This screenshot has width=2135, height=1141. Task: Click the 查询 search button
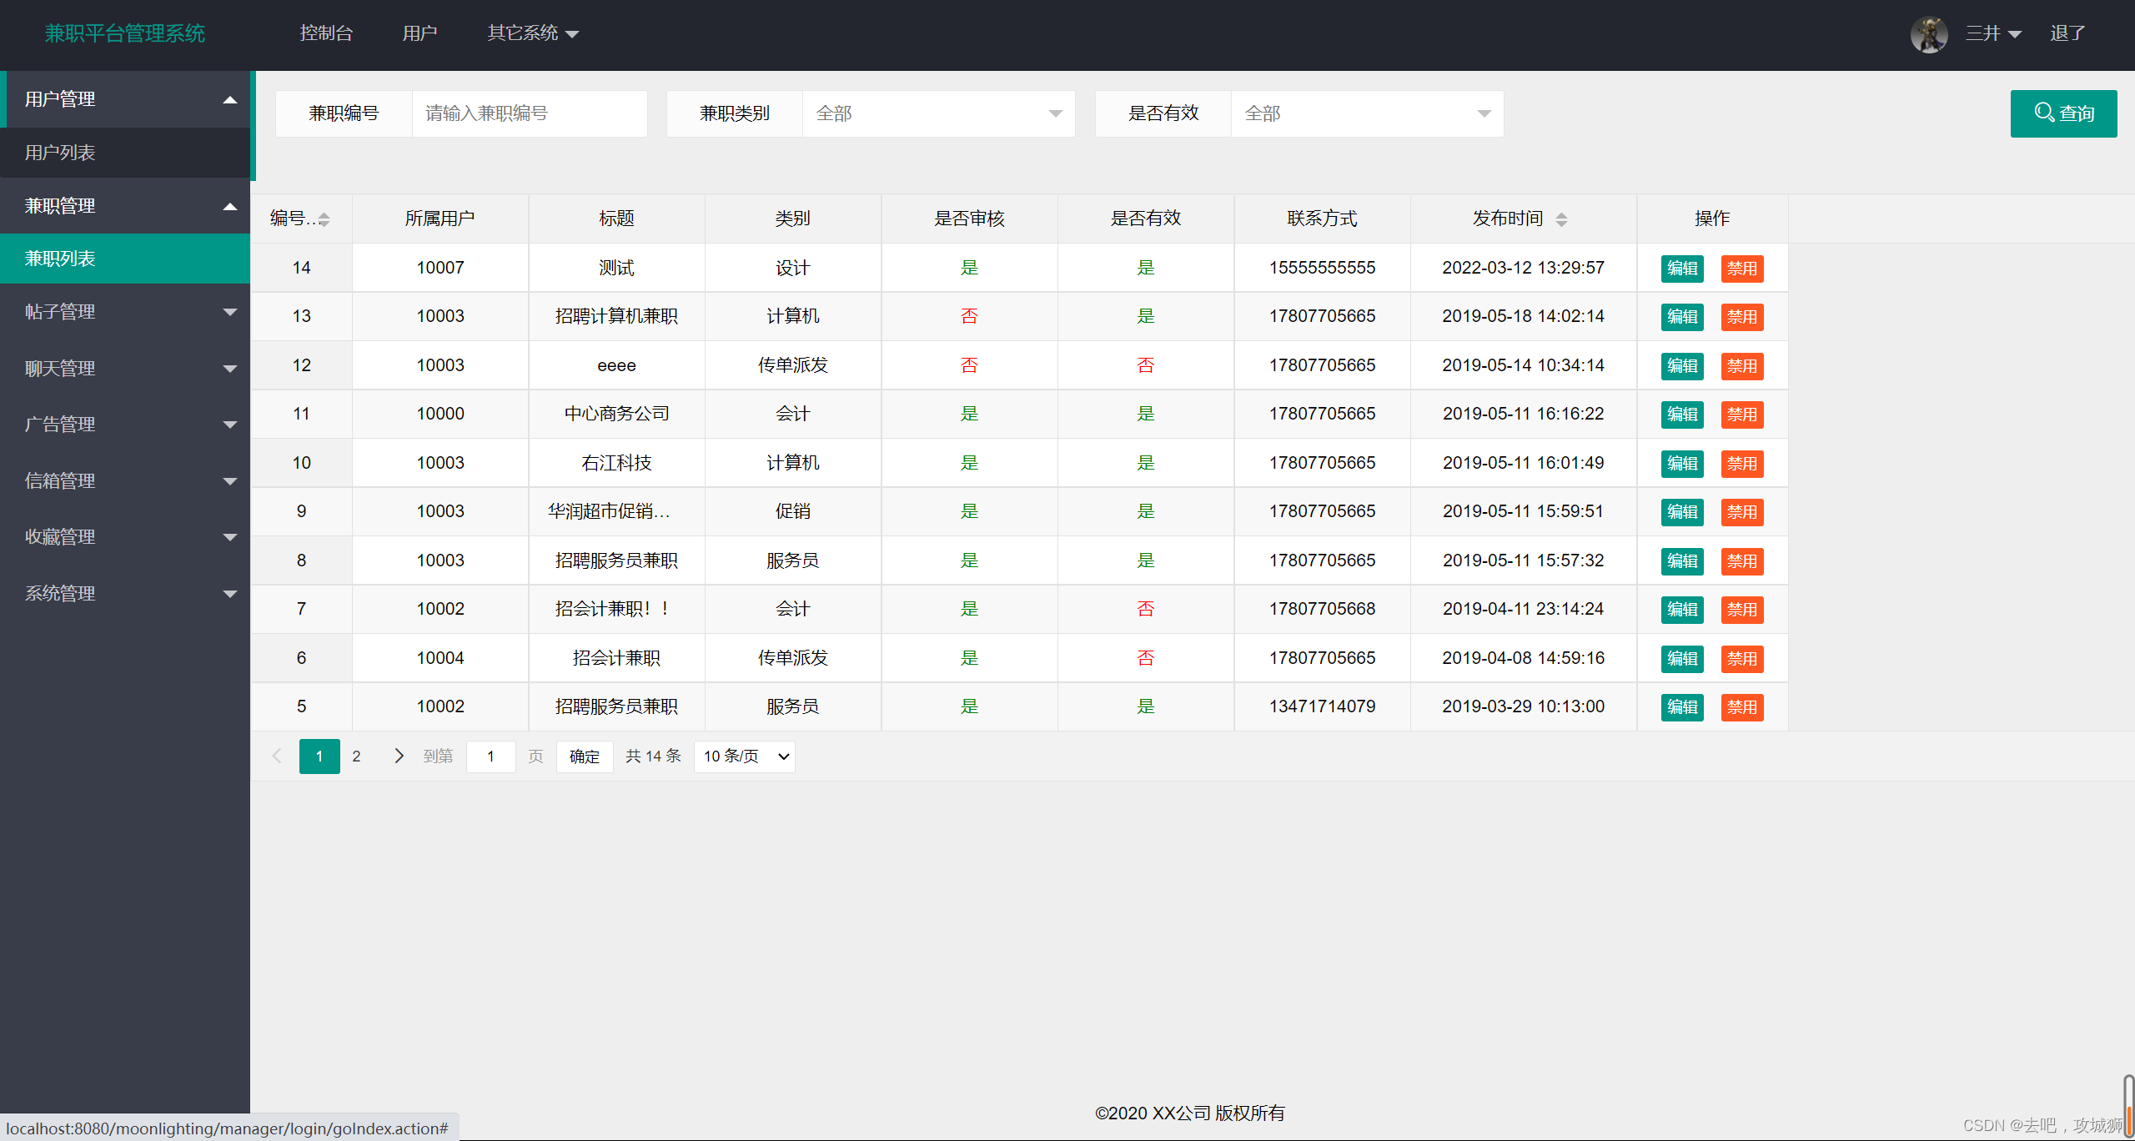click(x=2062, y=113)
